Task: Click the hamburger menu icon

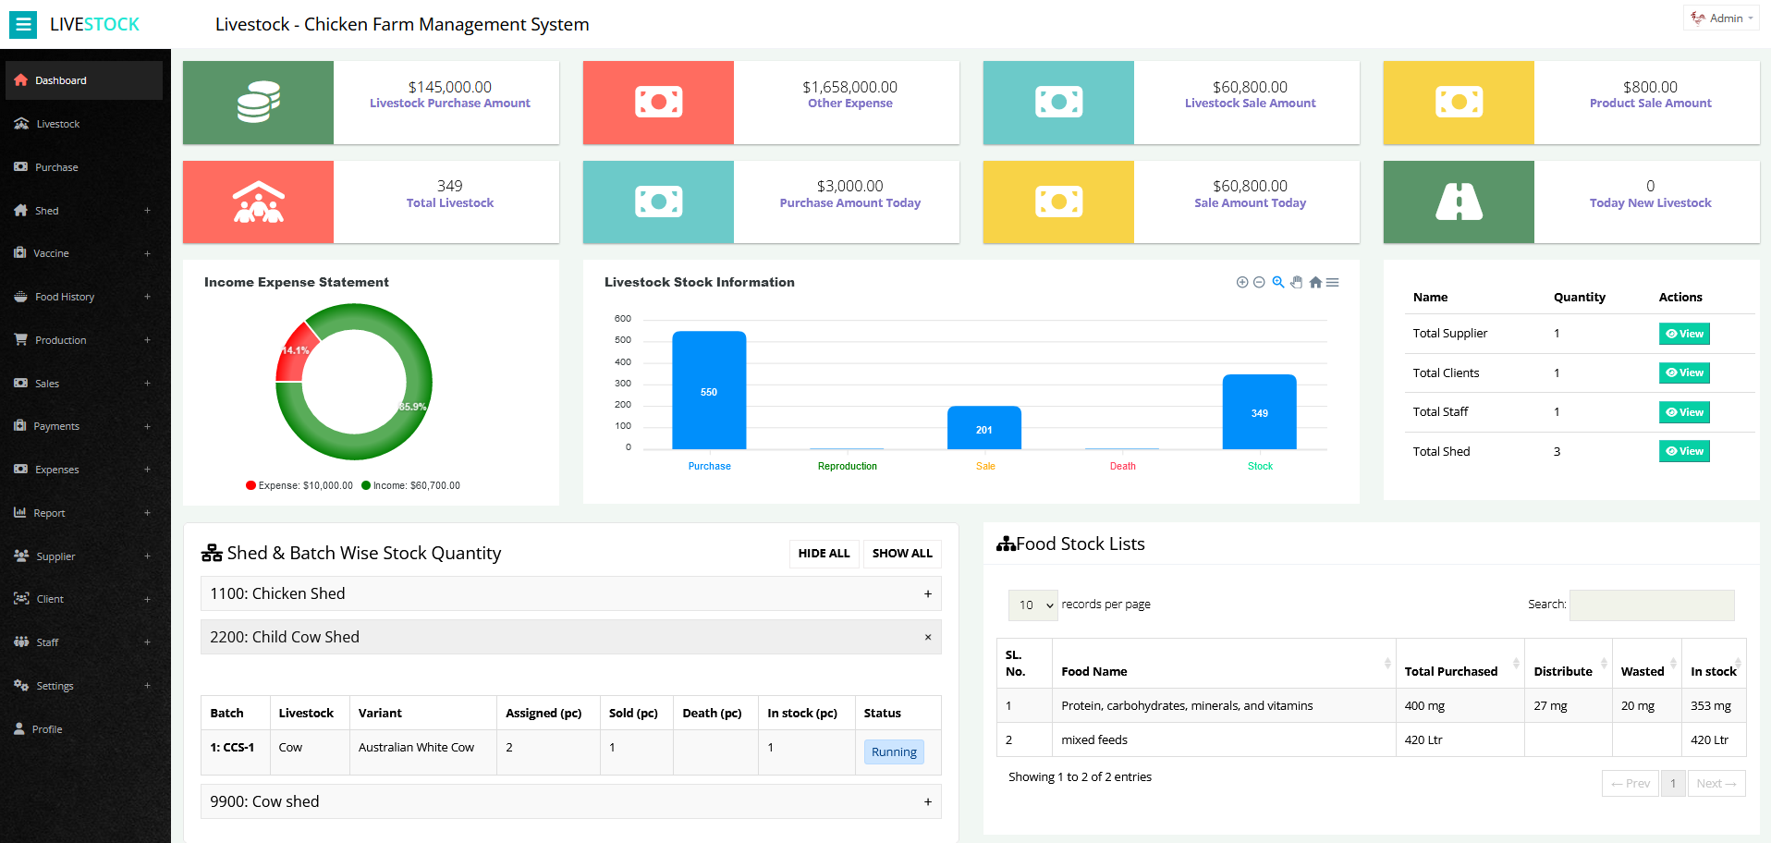Action: point(23,24)
